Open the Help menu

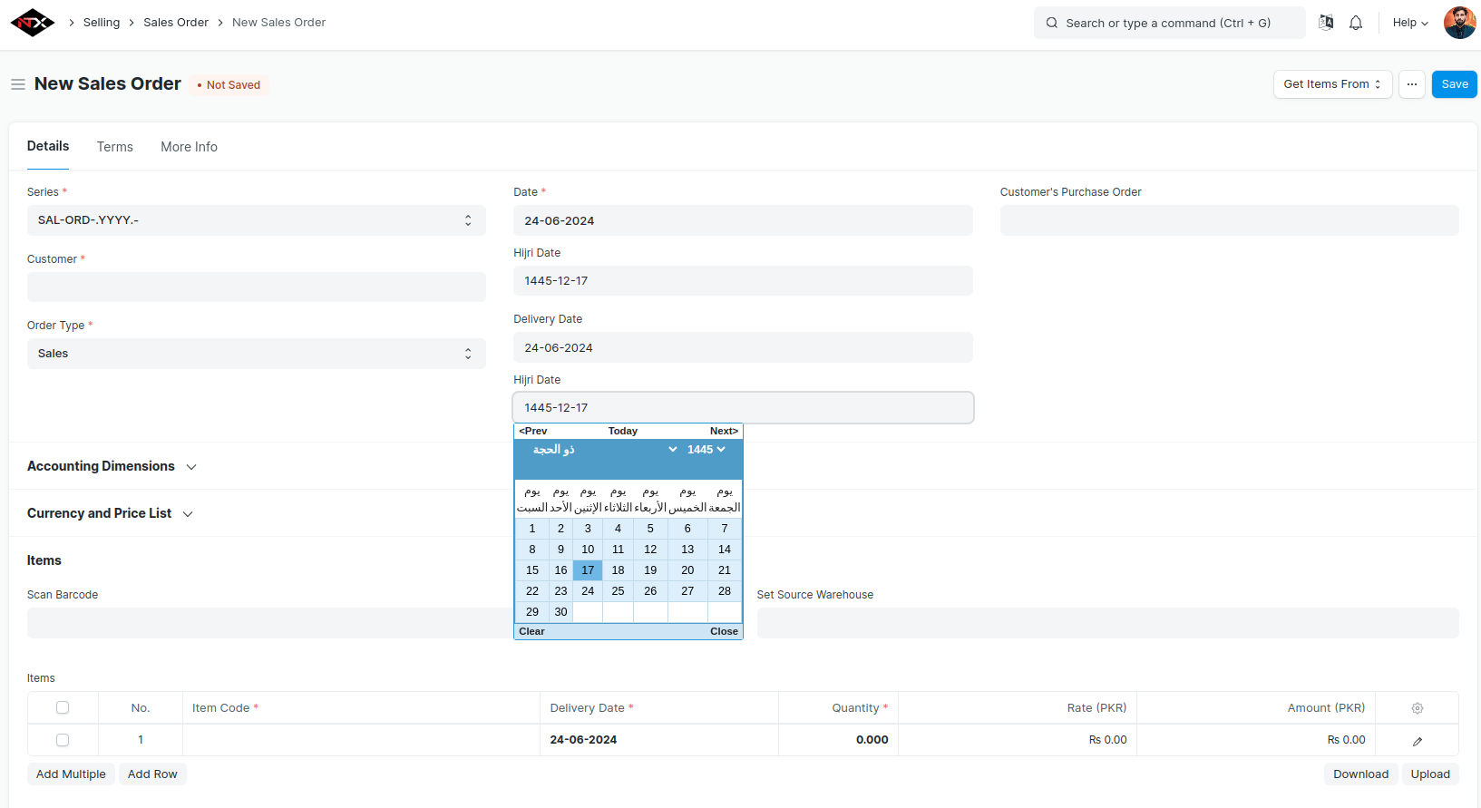pos(1410,23)
